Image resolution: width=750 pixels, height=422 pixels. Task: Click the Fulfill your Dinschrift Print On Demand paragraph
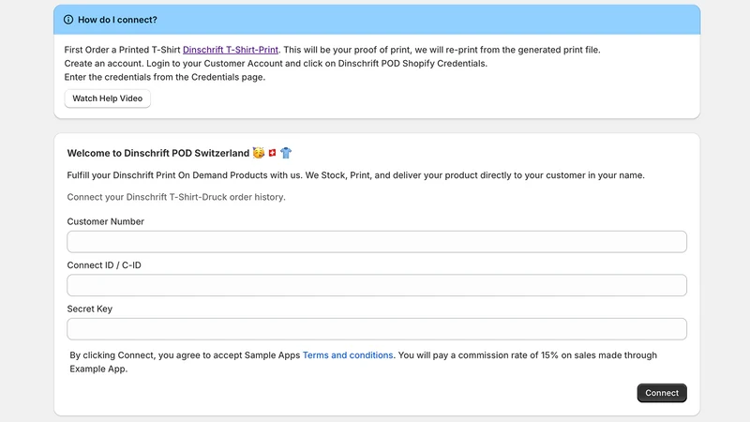355,175
